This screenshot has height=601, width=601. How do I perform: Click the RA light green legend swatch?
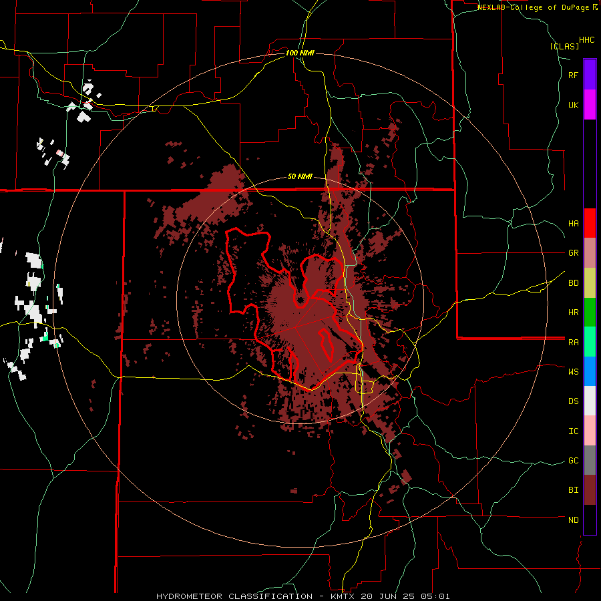(x=590, y=342)
